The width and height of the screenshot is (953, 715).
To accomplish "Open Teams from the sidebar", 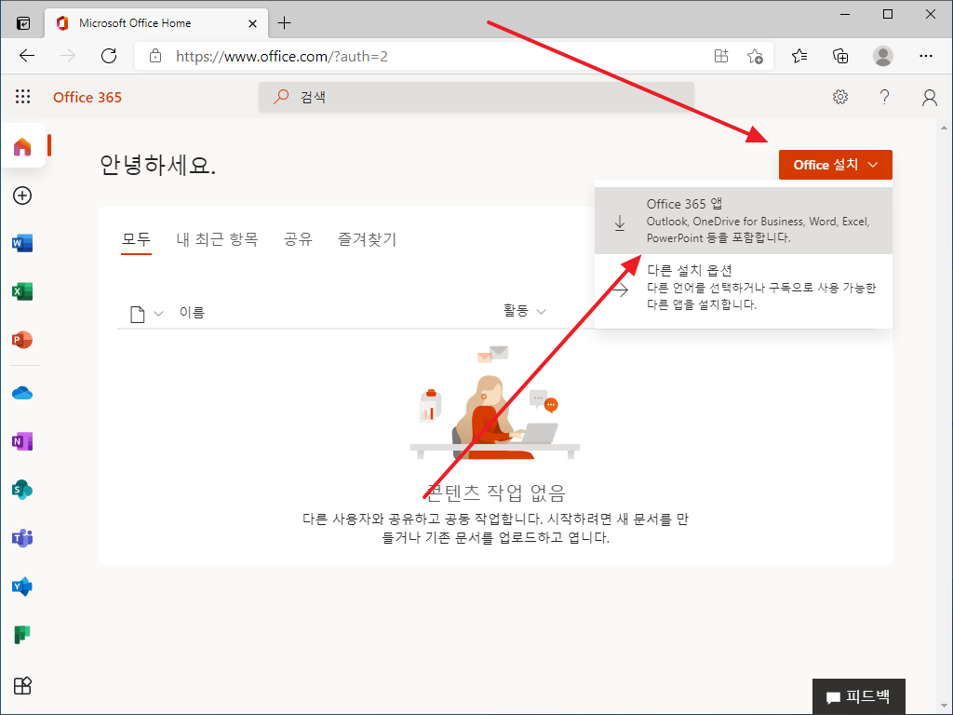I will click(x=22, y=538).
